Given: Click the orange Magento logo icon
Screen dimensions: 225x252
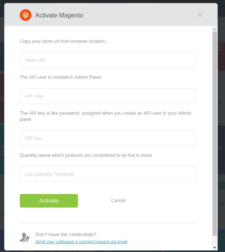Looking at the screenshot, I should point(26,15).
